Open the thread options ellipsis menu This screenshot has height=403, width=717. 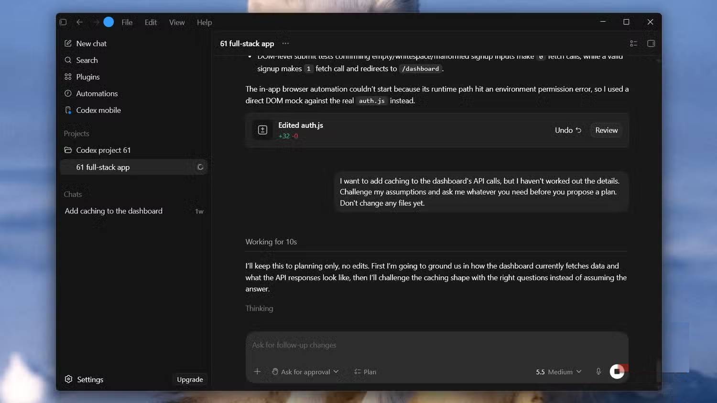pos(285,43)
